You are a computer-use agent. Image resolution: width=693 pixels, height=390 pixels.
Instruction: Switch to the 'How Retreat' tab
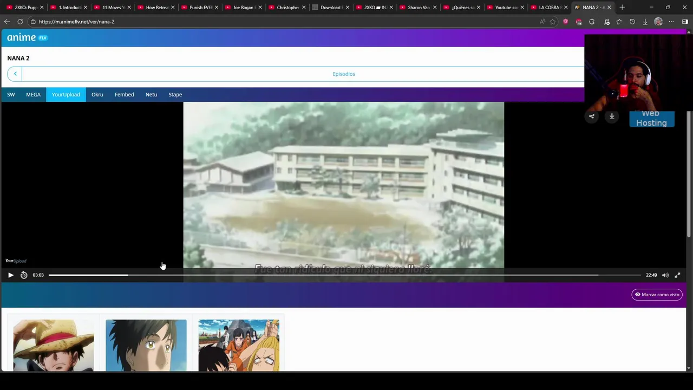158,8
